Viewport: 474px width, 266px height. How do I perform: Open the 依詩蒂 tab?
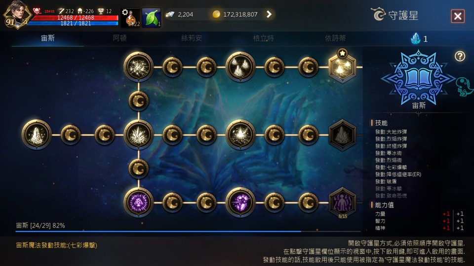click(335, 38)
